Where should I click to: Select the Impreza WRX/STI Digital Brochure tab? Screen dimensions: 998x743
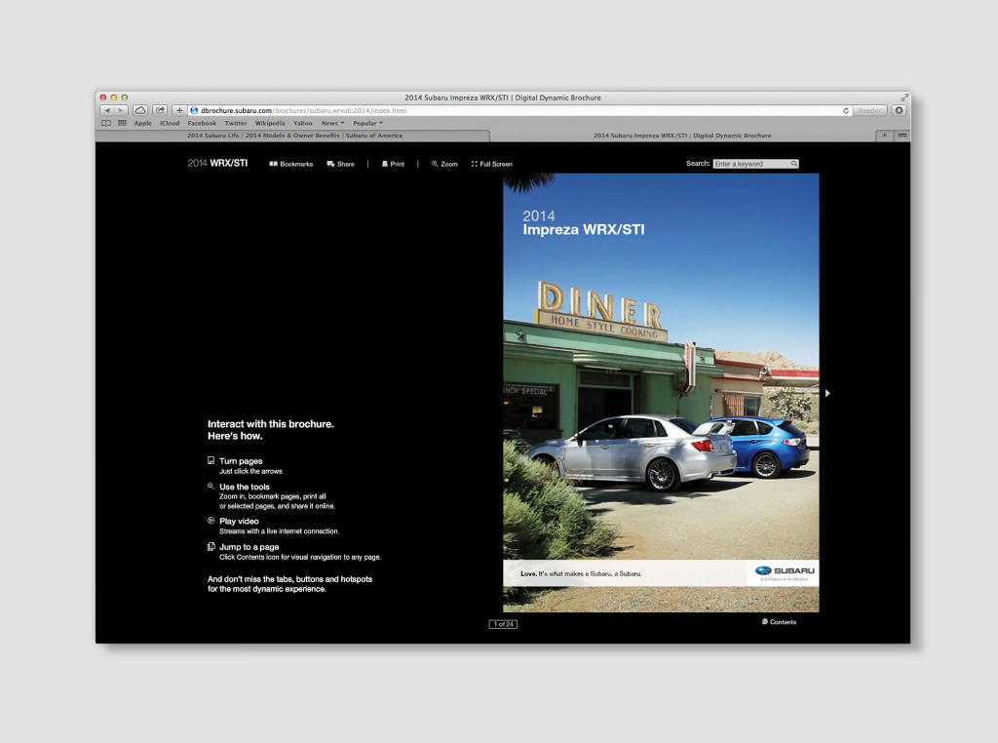coord(681,136)
